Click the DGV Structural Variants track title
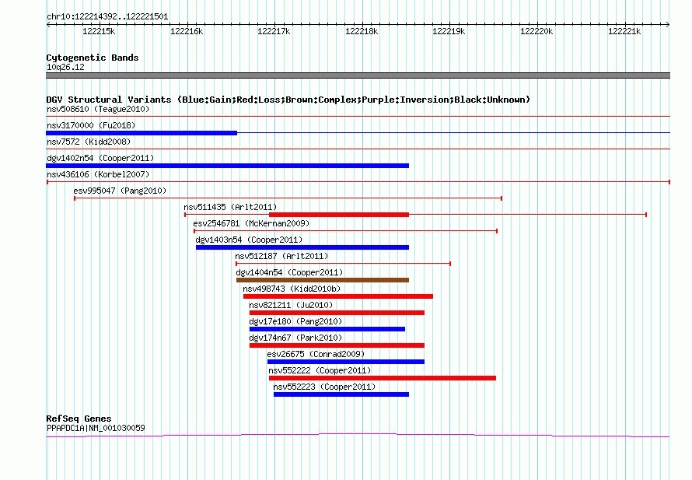The image size is (692, 480). click(x=288, y=100)
